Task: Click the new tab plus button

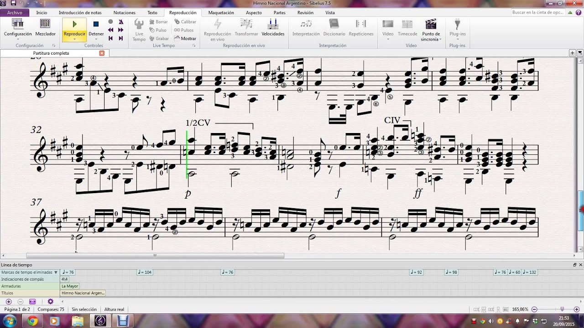Action: coord(572,53)
